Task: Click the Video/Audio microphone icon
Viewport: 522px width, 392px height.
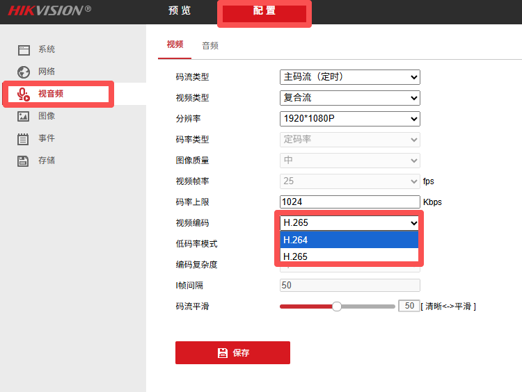Action: [24, 94]
